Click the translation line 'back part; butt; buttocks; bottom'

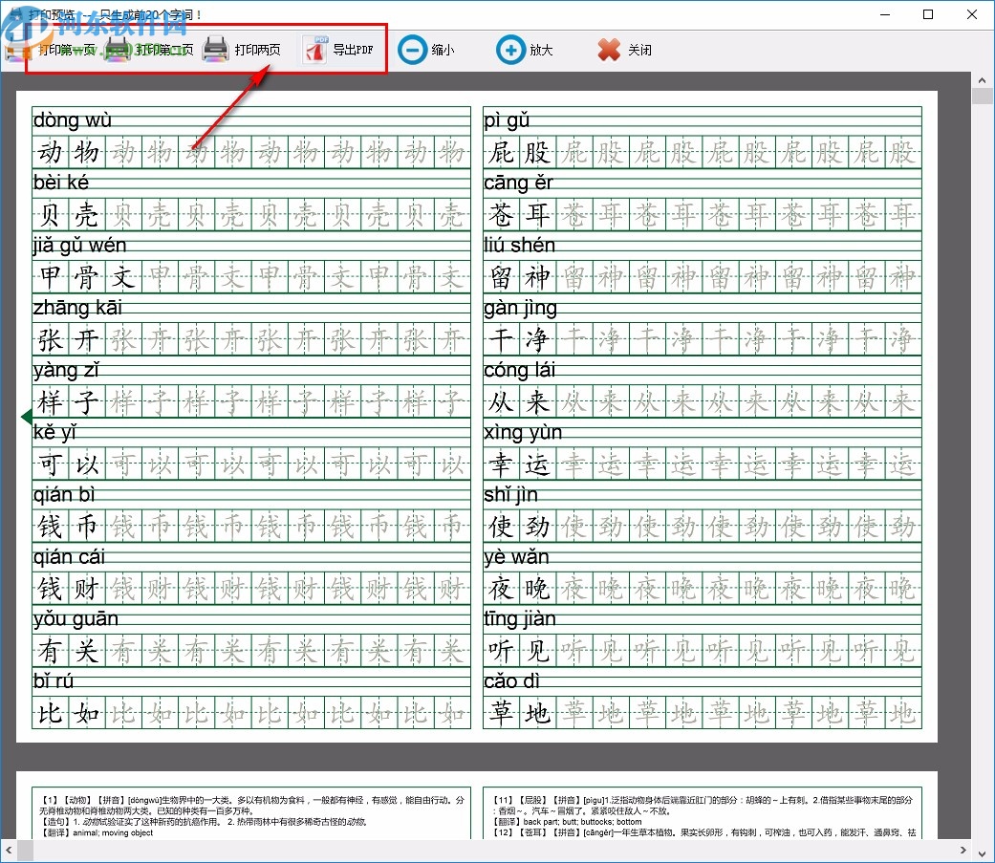(582, 822)
